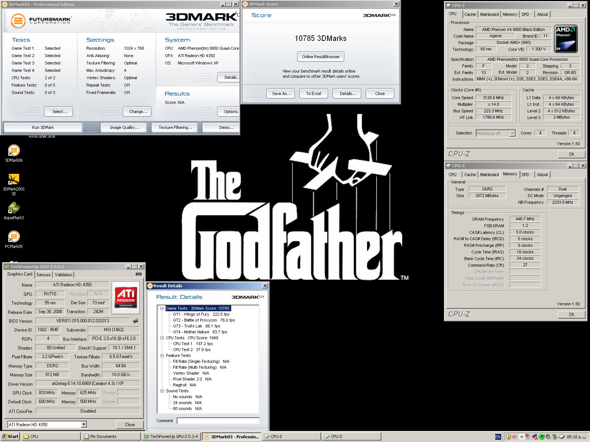The width and height of the screenshot is (590, 442).
Task: Click the Texture Filtering button
Action: 175,127
